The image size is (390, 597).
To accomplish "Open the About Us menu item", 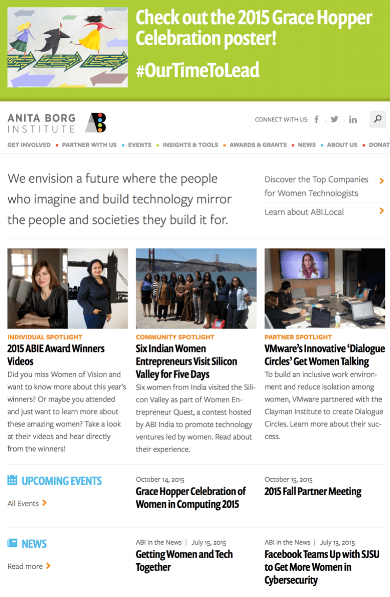I will click(x=342, y=145).
